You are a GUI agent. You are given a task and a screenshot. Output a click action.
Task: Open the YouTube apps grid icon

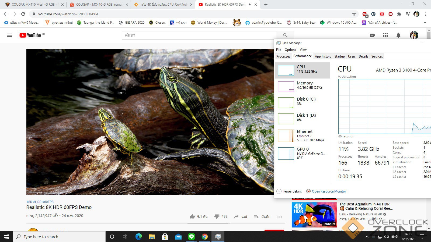(385, 35)
